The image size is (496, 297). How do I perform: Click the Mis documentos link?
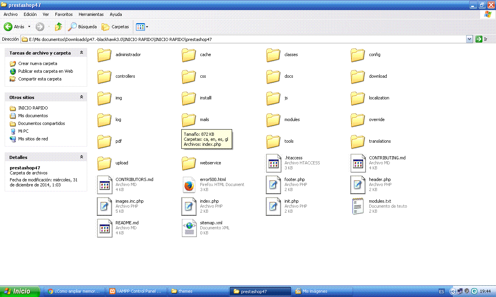tap(33, 116)
